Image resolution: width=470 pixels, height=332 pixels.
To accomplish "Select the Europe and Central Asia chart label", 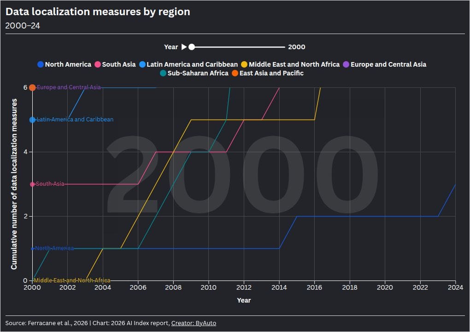I will tap(69, 87).
